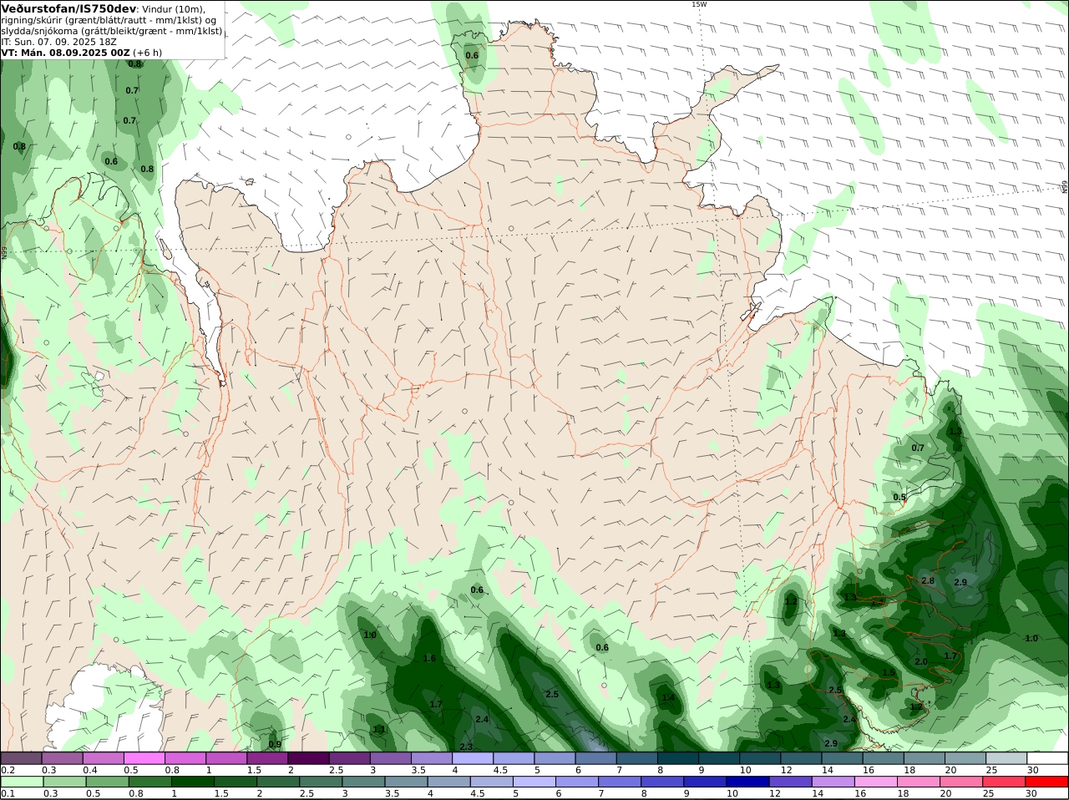This screenshot has width=1069, height=800.
Task: Click the 0.9 precipitation value on the map
Action: point(275,744)
